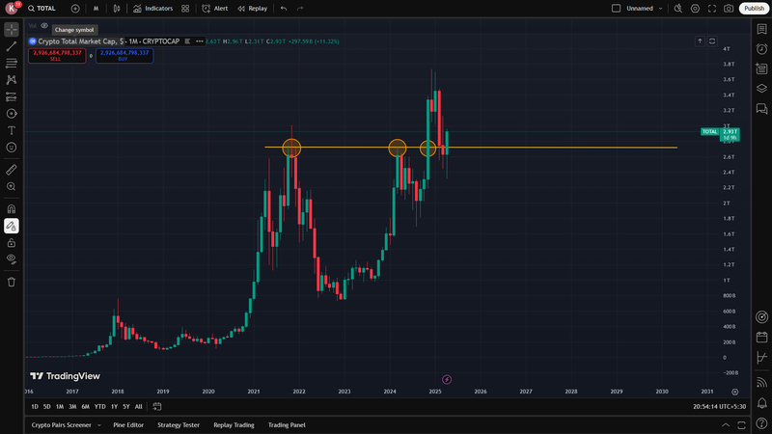Open the Fibonacci and gann tools
The width and height of the screenshot is (772, 434).
coord(12,63)
